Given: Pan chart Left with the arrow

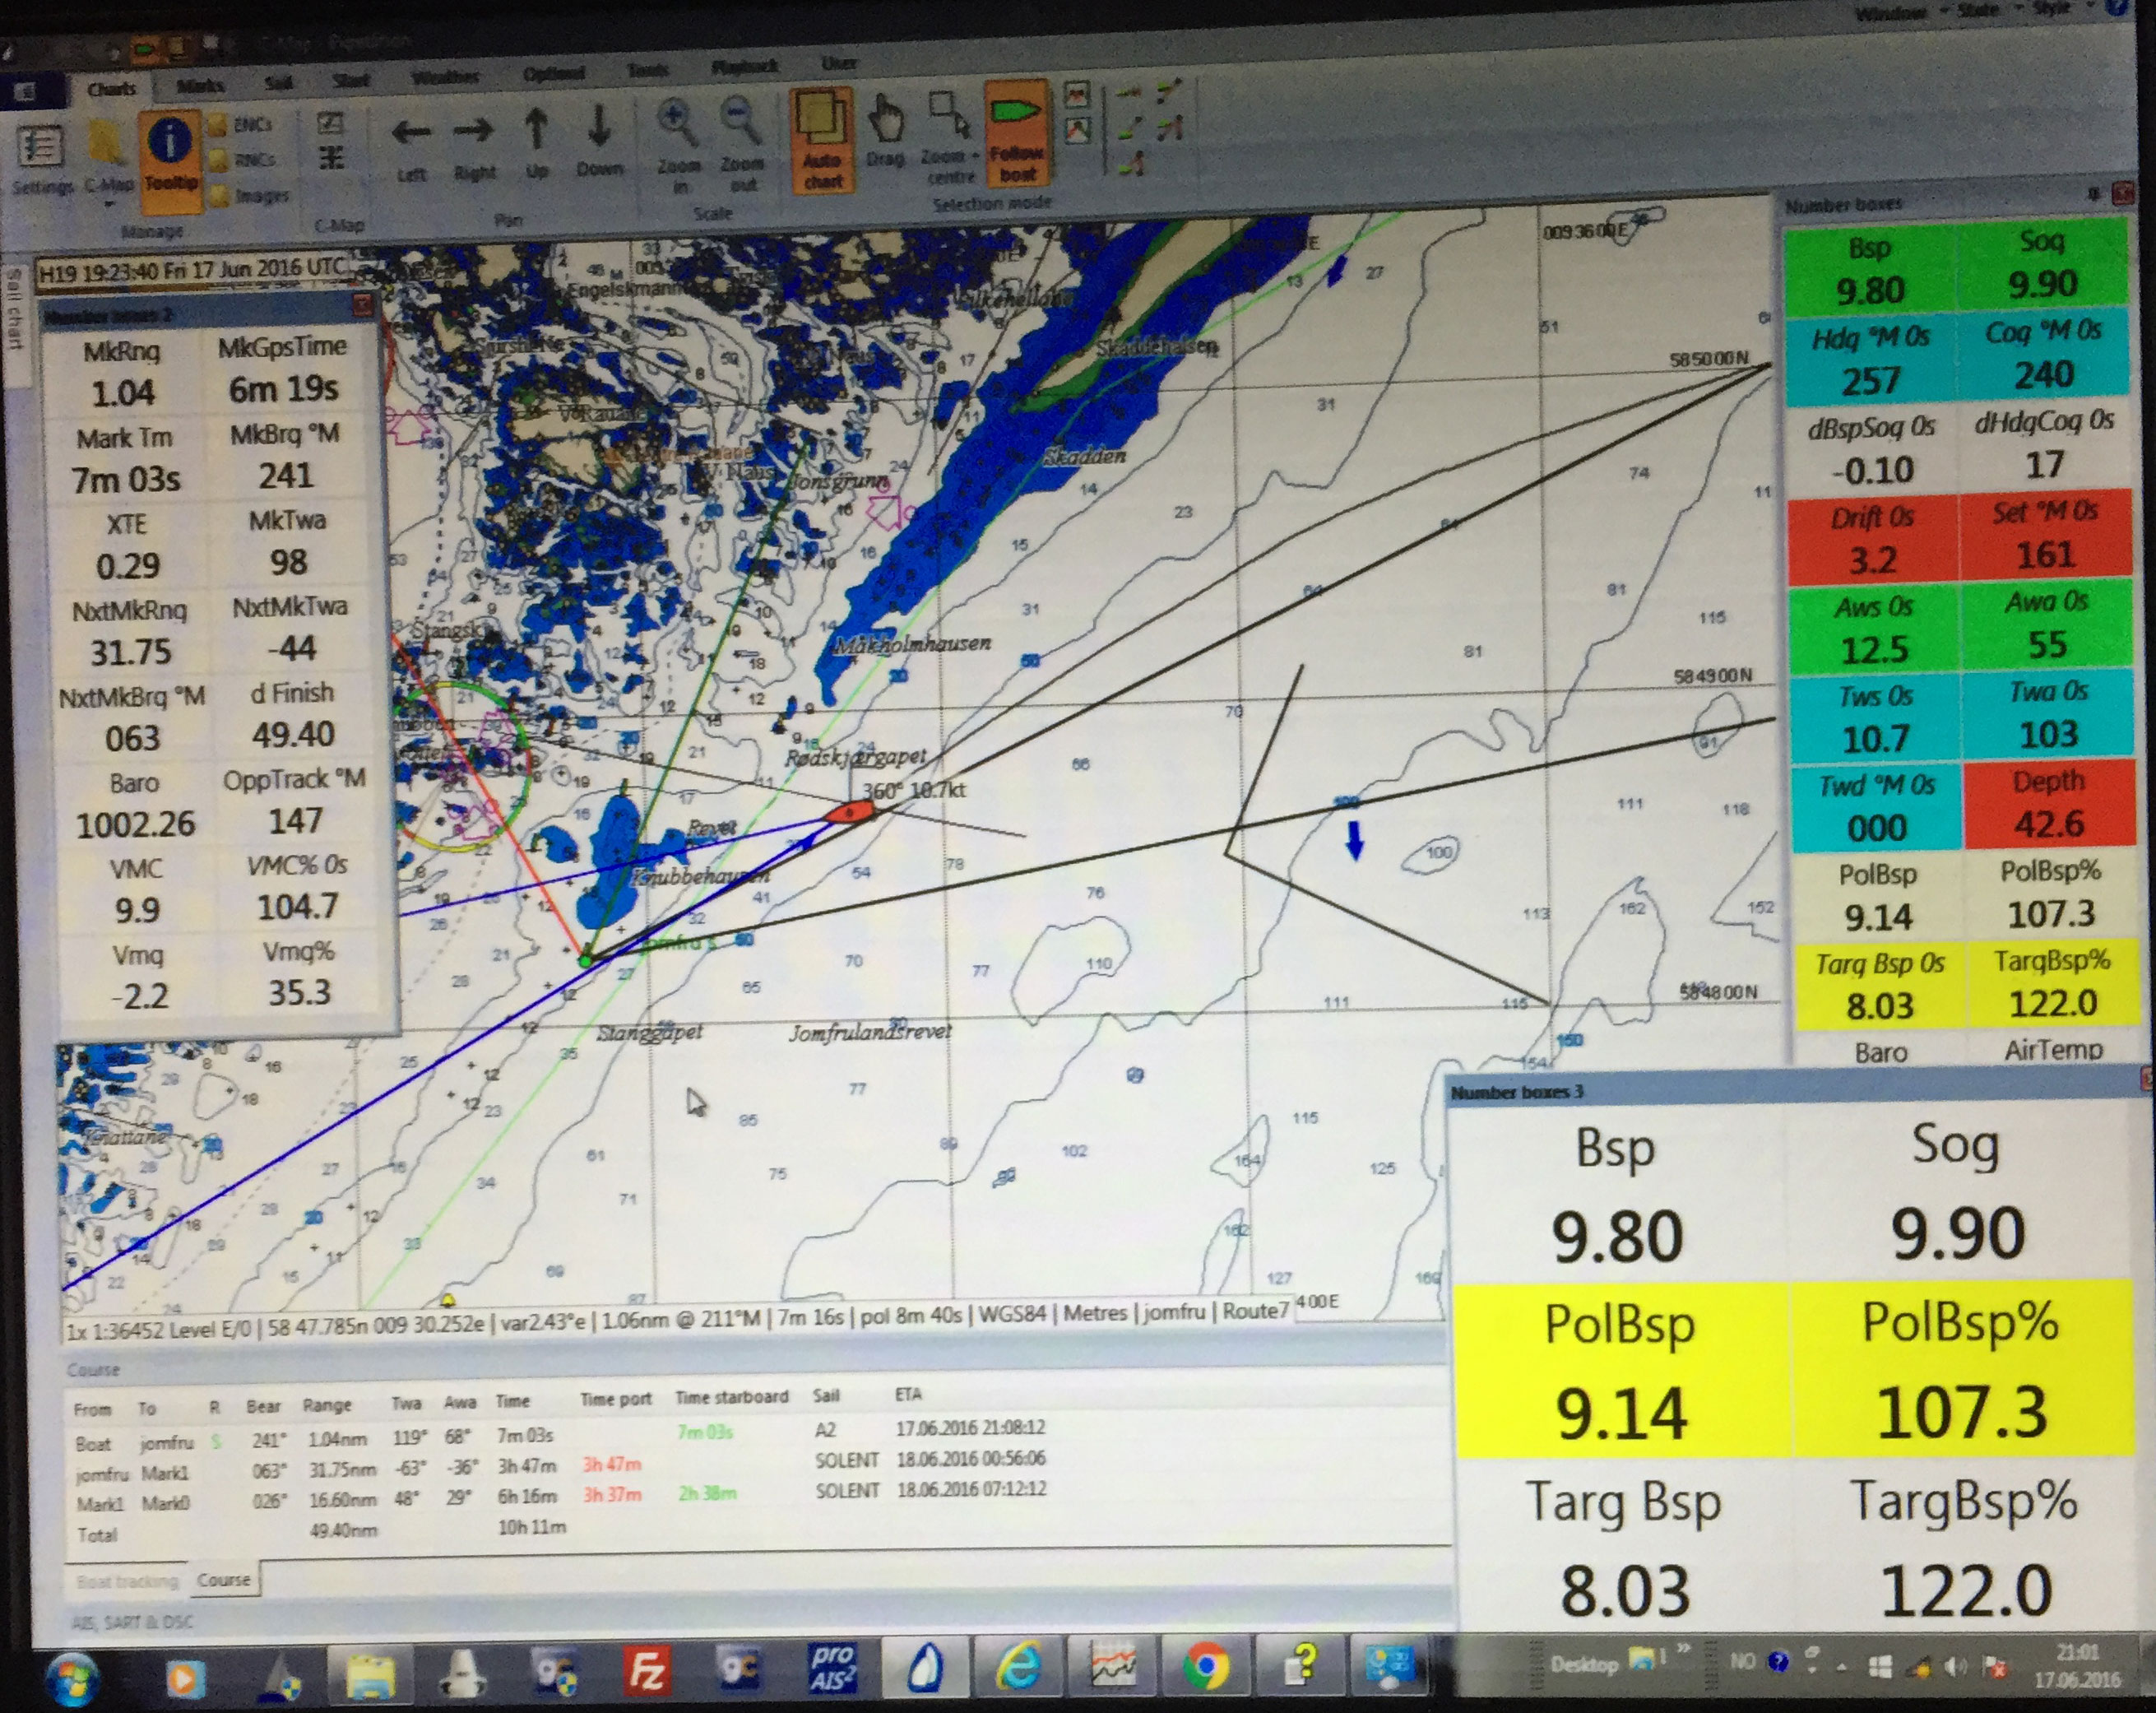Looking at the screenshot, I should click(411, 131).
